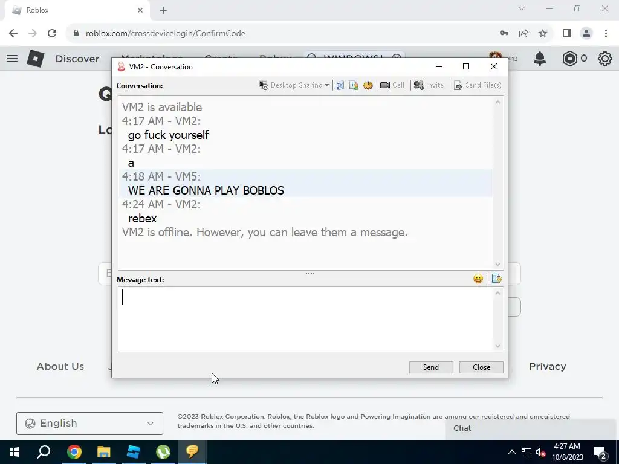The width and height of the screenshot is (619, 464).
Task: Open a new Chrome tab
Action: pyautogui.click(x=163, y=10)
